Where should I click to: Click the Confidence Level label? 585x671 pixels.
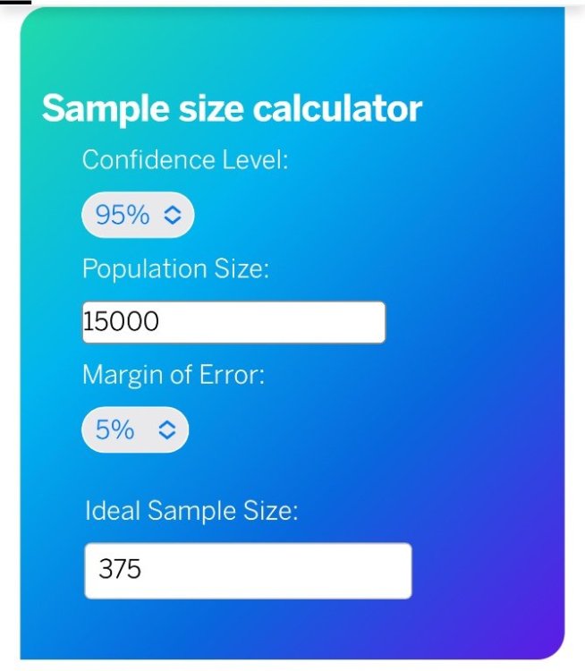(185, 160)
